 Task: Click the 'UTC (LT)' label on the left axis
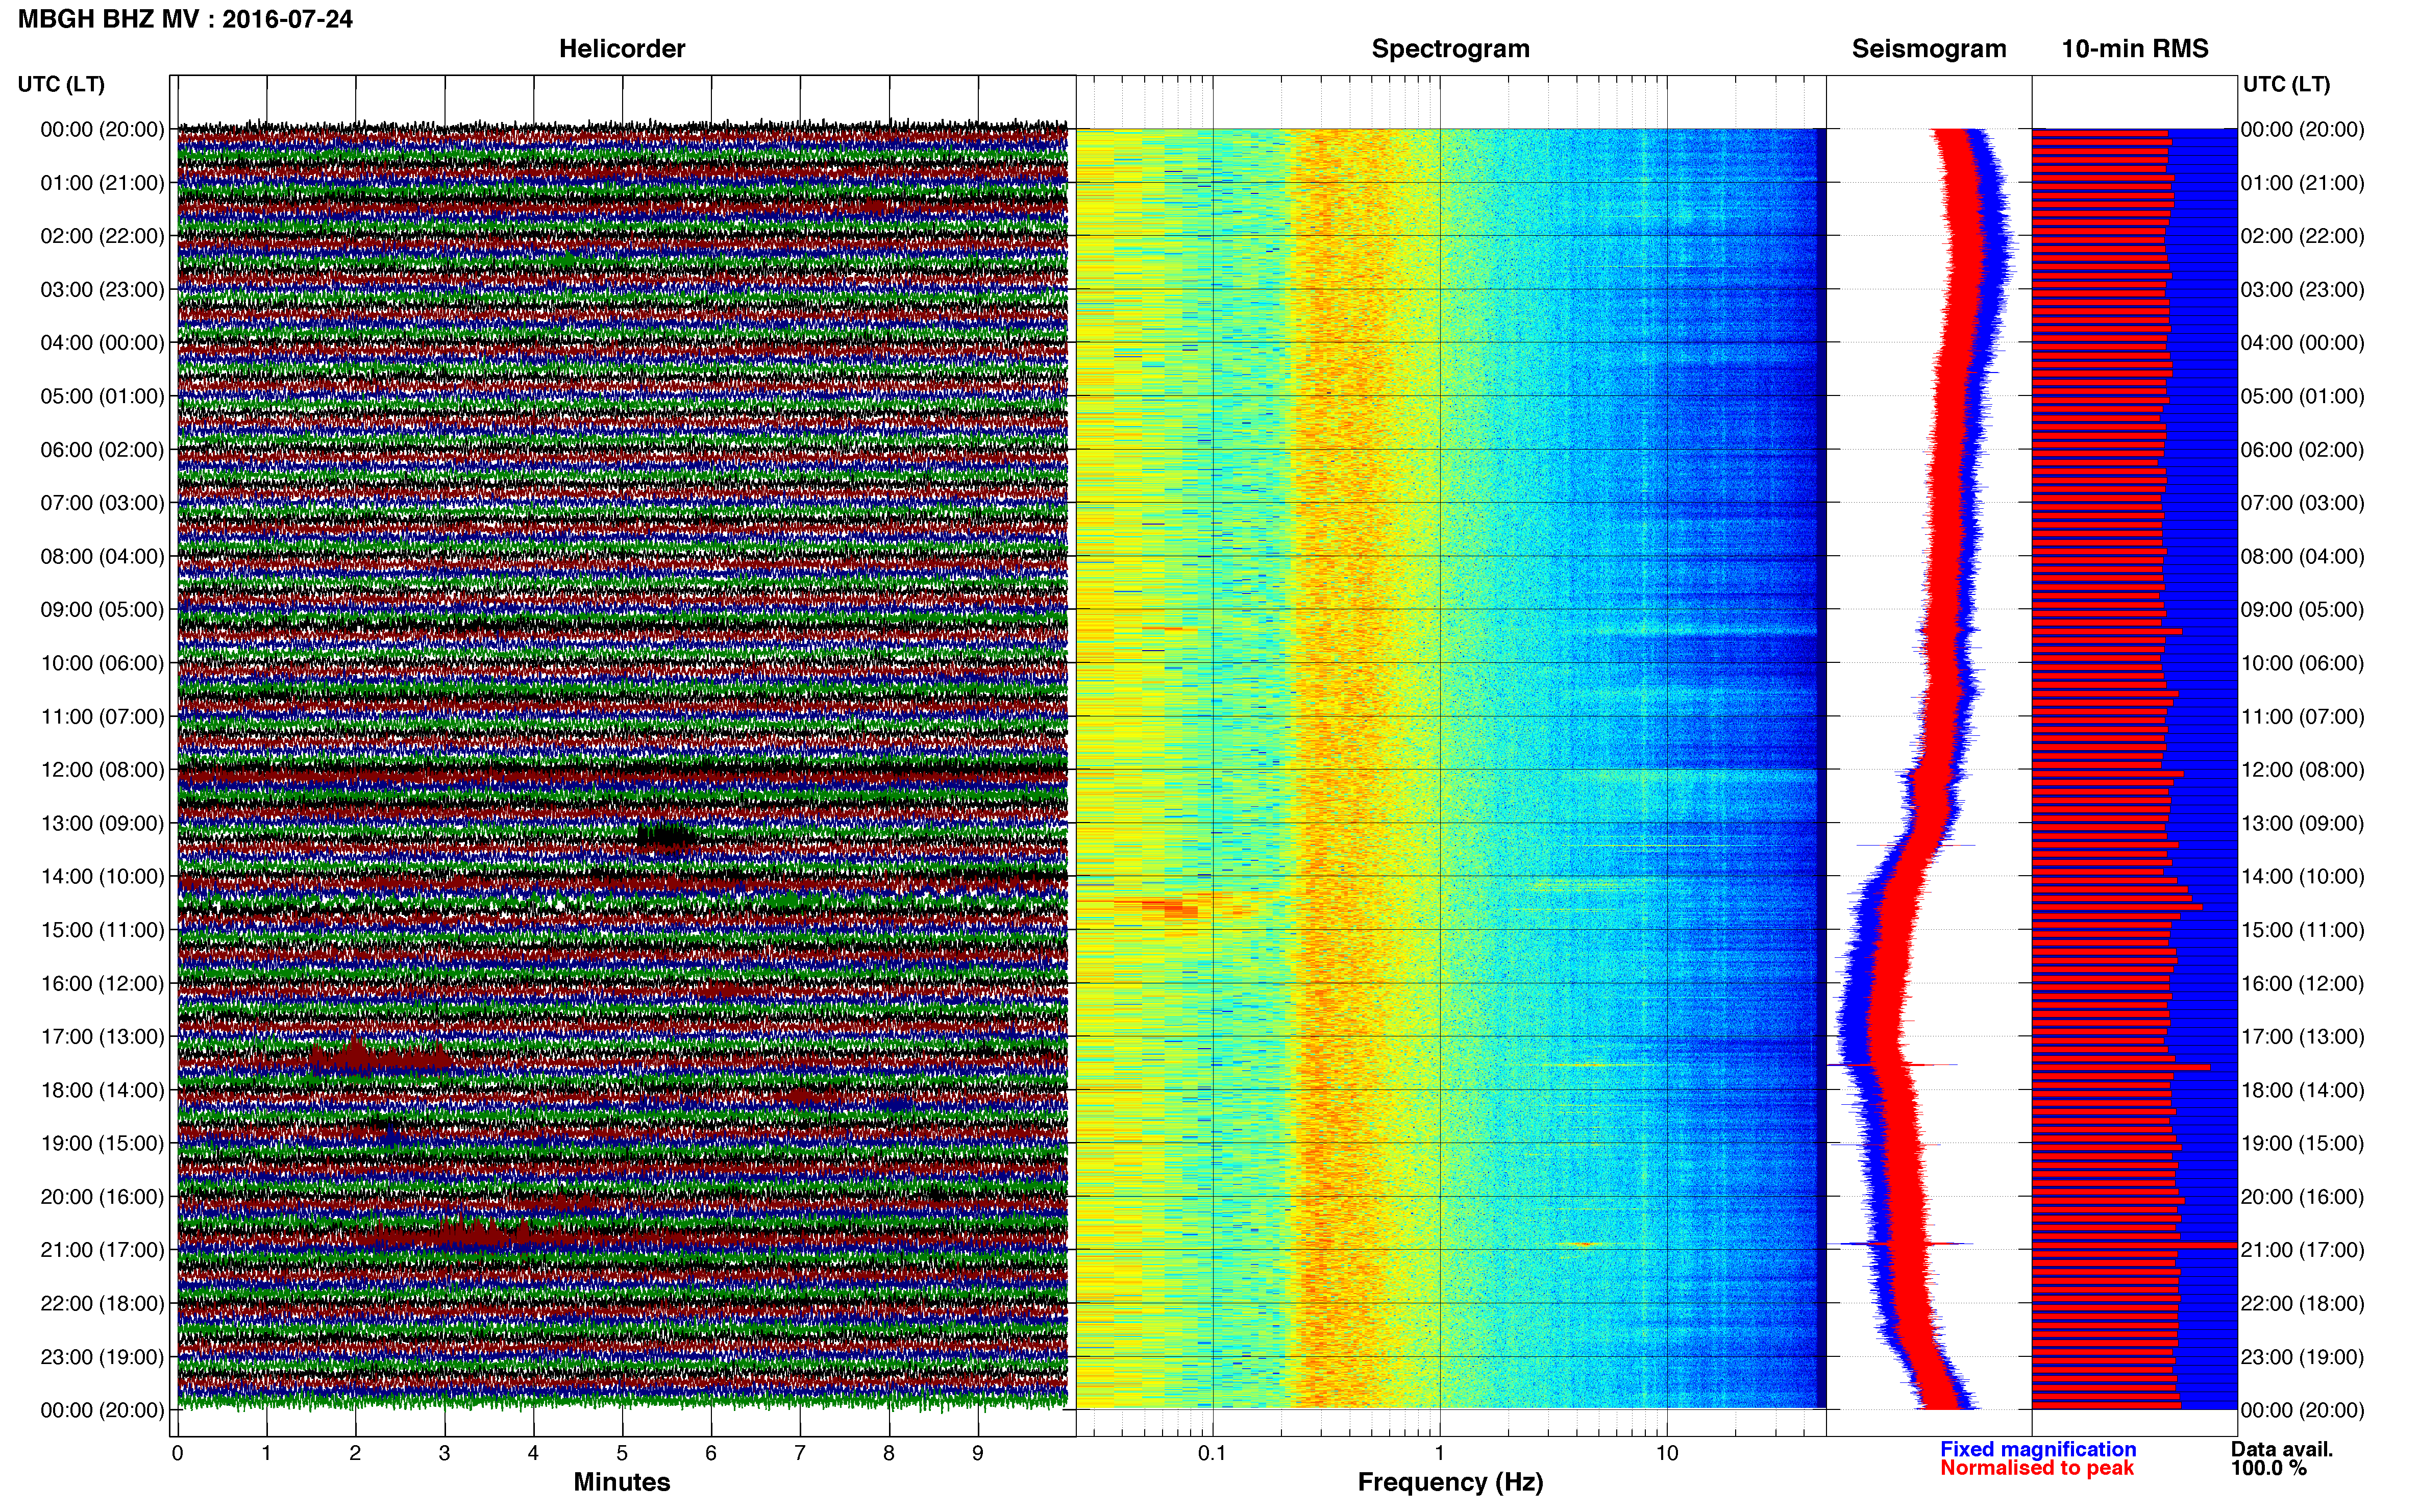click(x=61, y=84)
